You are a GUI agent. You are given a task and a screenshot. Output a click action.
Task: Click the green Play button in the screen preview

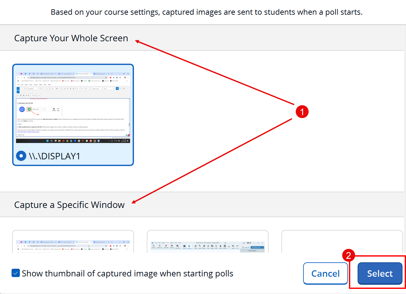click(29, 109)
